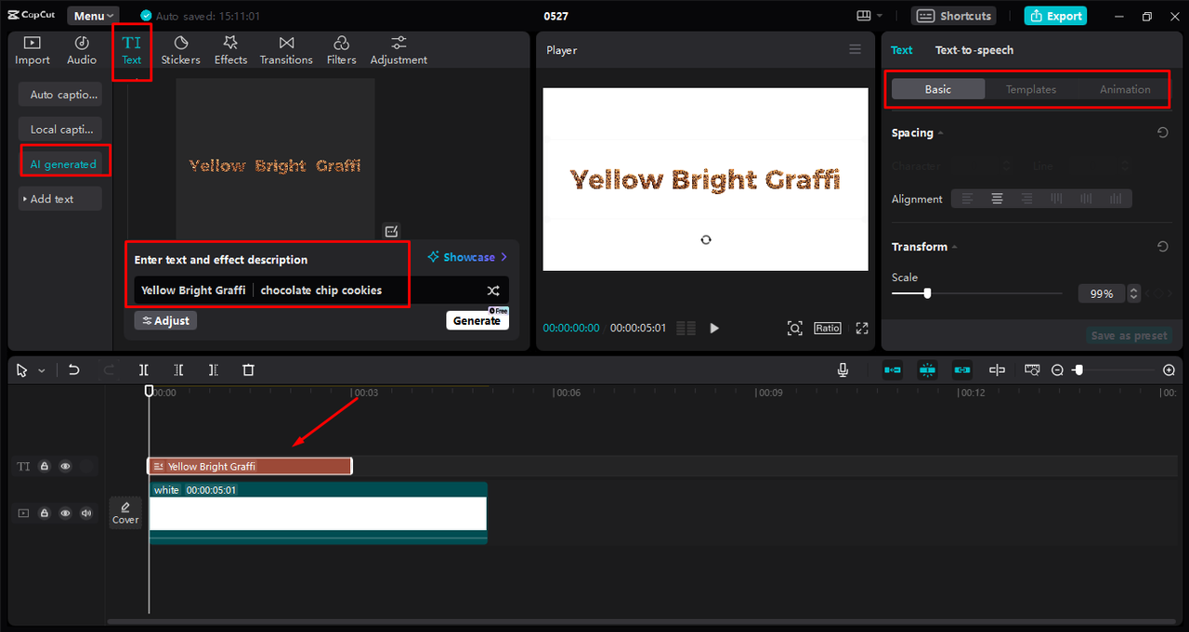This screenshot has height=632, width=1189.
Task: Add a Scale keyframe diamond
Action: point(1160,293)
